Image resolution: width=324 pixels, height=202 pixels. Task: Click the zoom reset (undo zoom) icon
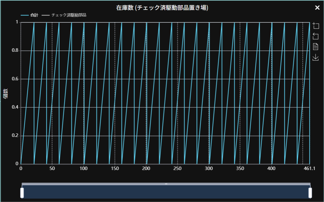point(315,36)
